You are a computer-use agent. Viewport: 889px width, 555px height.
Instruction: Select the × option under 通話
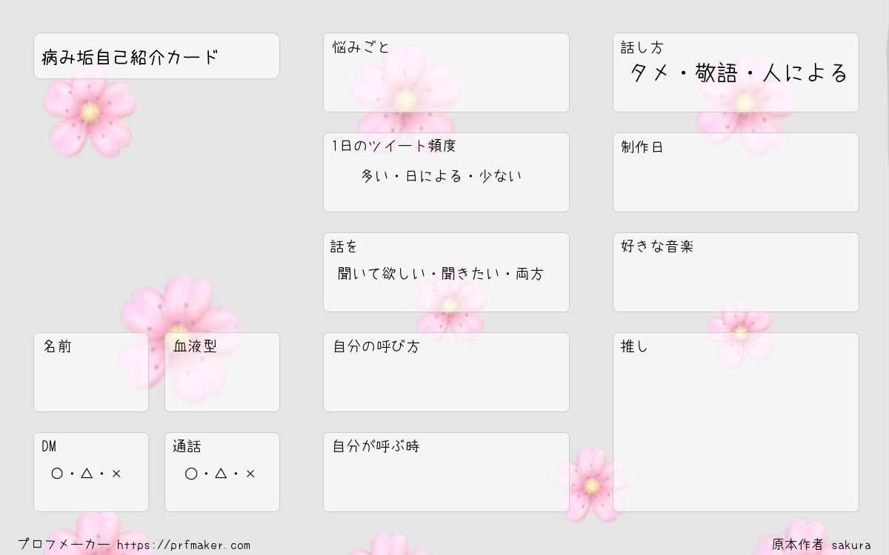point(250,474)
